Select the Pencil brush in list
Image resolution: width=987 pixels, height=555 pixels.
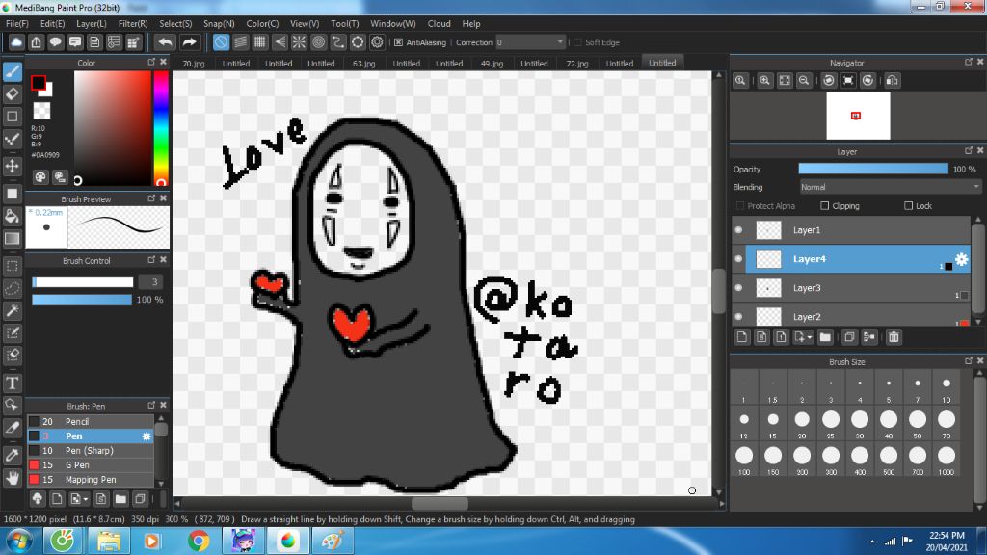pos(91,422)
